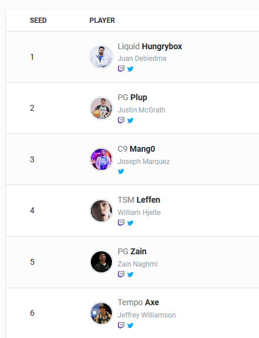Open Mang0's Twitter icon
259x338 pixels.
pos(121,172)
